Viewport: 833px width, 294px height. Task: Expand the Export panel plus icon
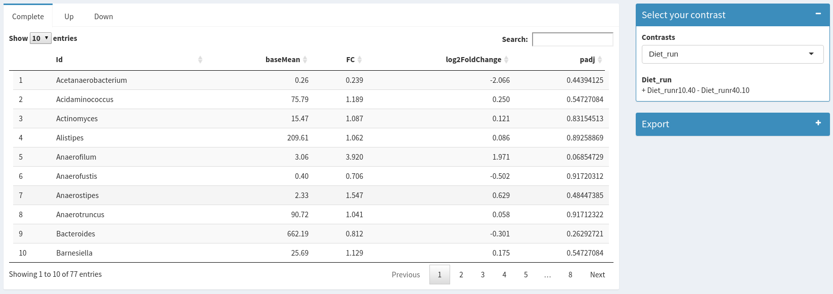coord(818,123)
